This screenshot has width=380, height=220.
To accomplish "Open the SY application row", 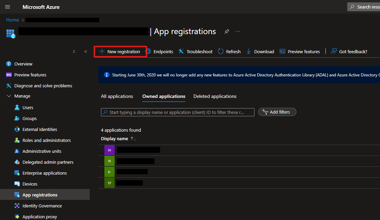I will (239, 183).
